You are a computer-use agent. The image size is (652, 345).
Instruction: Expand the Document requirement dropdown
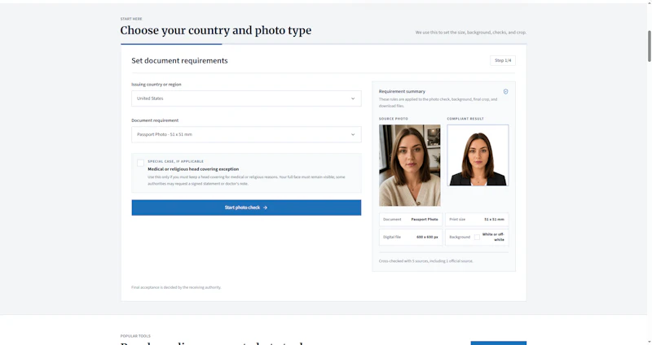pyautogui.click(x=246, y=134)
